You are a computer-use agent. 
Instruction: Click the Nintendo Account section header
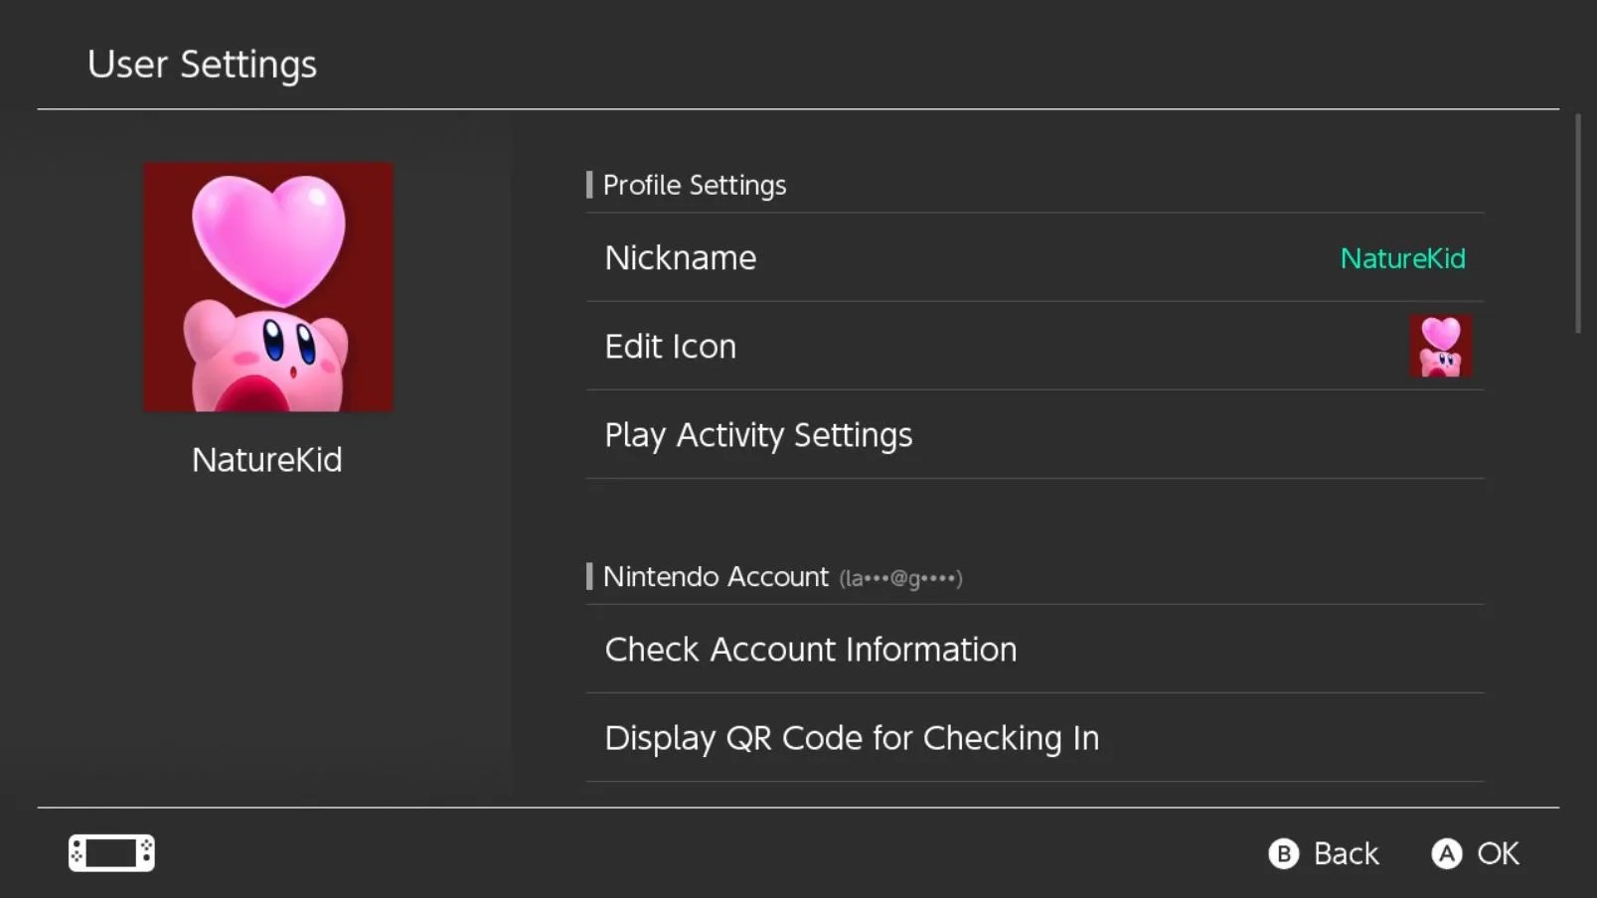(x=718, y=576)
